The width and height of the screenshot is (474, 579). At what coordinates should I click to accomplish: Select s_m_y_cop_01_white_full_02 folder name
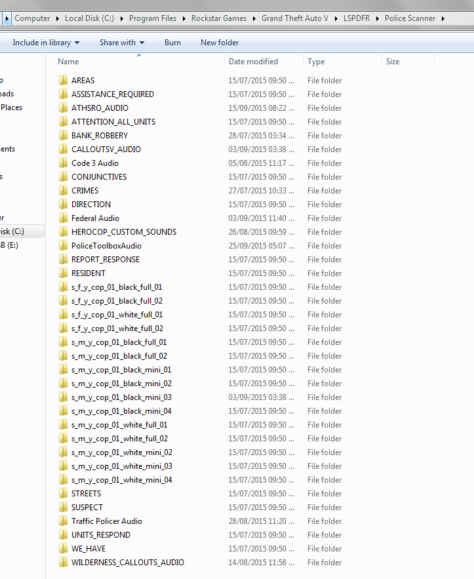[119, 439]
